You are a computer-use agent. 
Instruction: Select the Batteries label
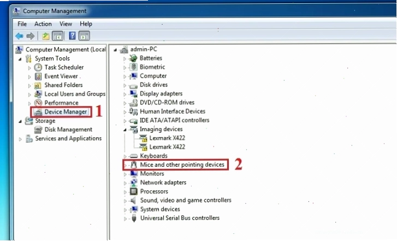tap(151, 58)
